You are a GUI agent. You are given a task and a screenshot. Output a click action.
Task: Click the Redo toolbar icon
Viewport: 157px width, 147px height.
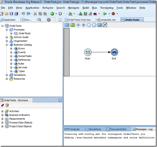28,14
